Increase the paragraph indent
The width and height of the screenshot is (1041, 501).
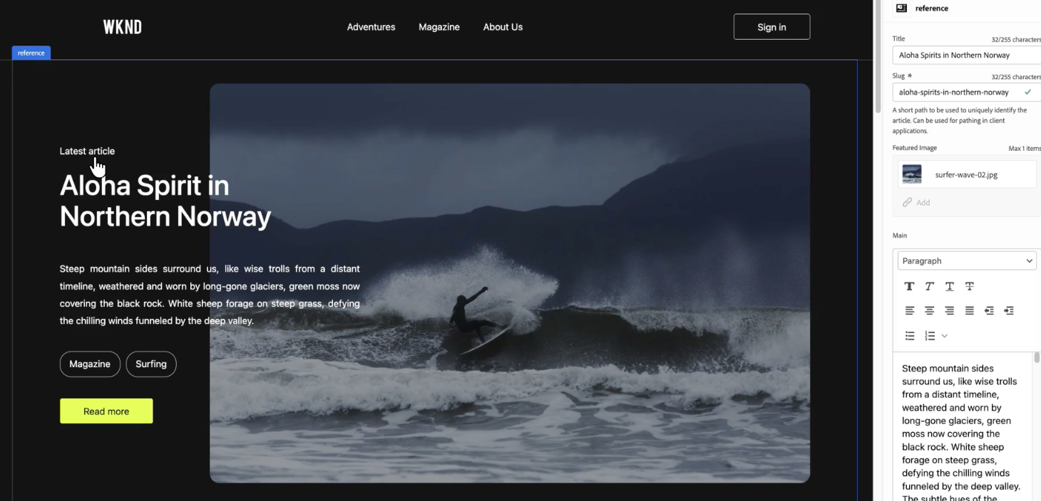tap(1009, 311)
